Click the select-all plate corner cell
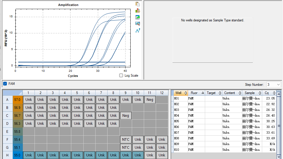 tap(13, 93)
